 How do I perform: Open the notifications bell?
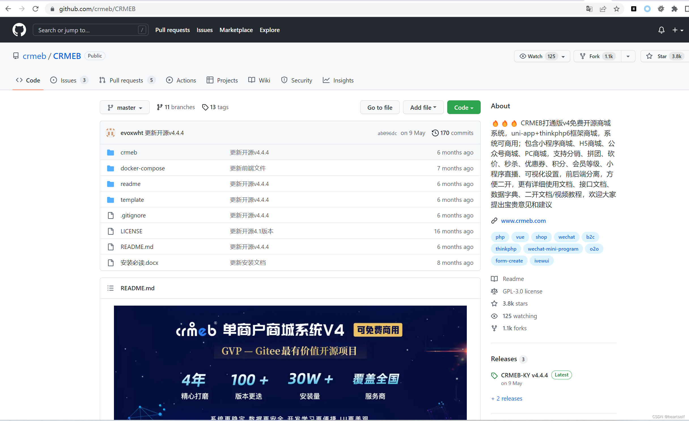tap(661, 30)
